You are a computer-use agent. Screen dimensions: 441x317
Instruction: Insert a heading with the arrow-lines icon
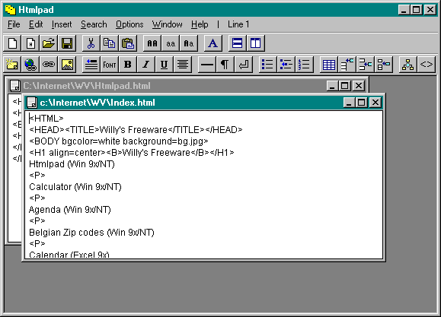pyautogui.click(x=91, y=65)
